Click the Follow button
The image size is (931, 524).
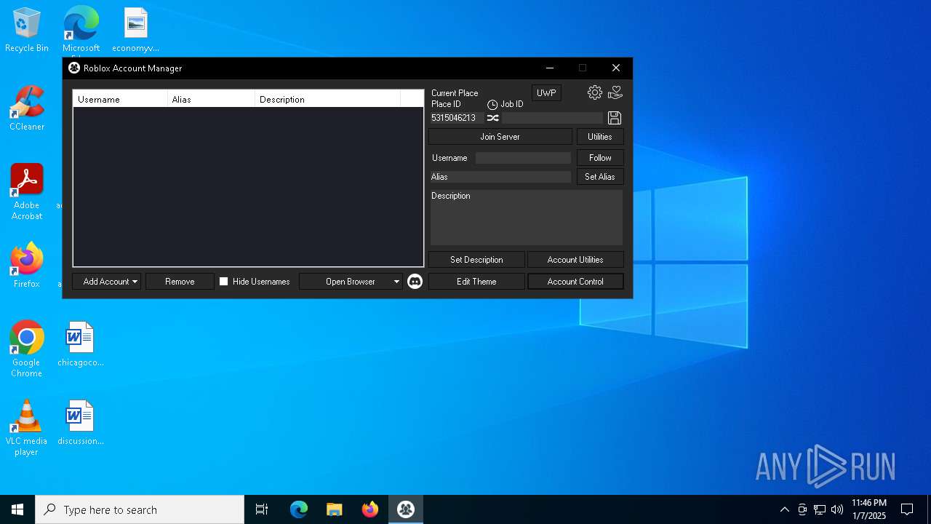pyautogui.click(x=600, y=158)
